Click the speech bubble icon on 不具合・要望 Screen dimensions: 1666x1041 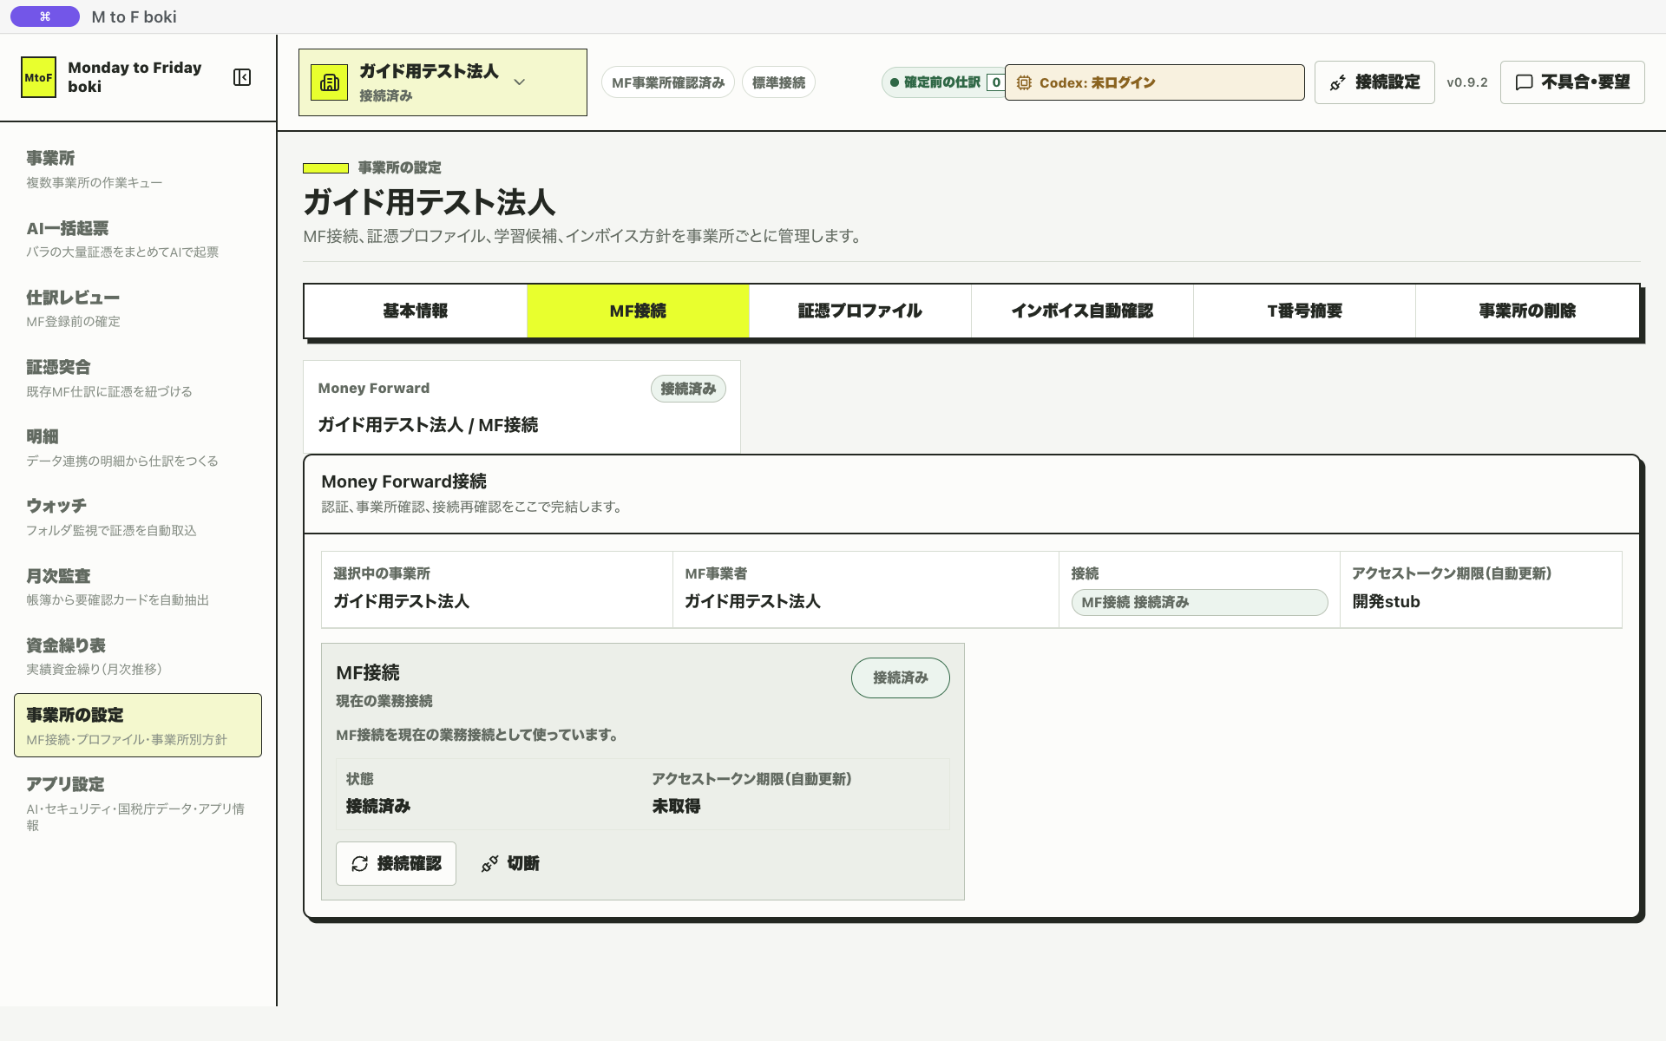pyautogui.click(x=1524, y=82)
